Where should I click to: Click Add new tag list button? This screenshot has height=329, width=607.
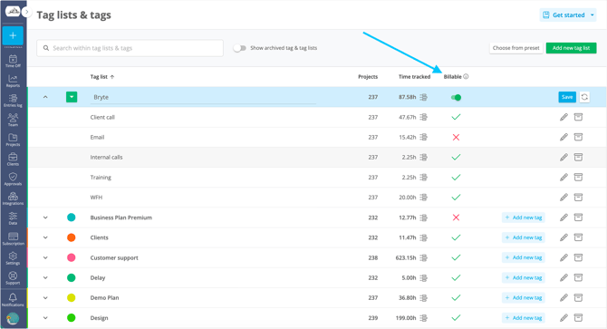click(571, 48)
